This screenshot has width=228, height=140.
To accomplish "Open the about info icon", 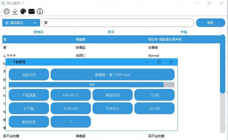I will click(40, 11).
